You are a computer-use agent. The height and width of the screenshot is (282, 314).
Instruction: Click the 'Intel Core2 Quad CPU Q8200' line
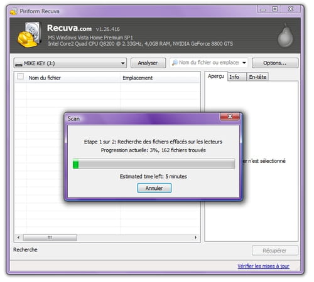point(140,44)
